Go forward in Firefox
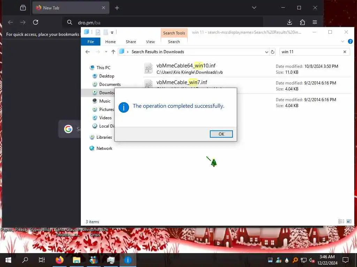Viewport: 357px width, 267px height. (x=23, y=22)
